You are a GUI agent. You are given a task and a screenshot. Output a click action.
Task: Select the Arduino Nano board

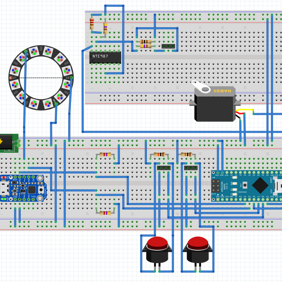point(247,186)
